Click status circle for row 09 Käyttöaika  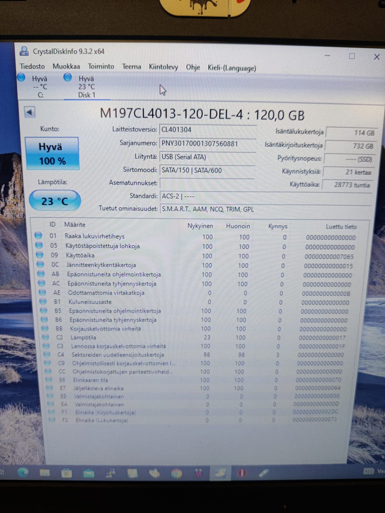pos(39,254)
